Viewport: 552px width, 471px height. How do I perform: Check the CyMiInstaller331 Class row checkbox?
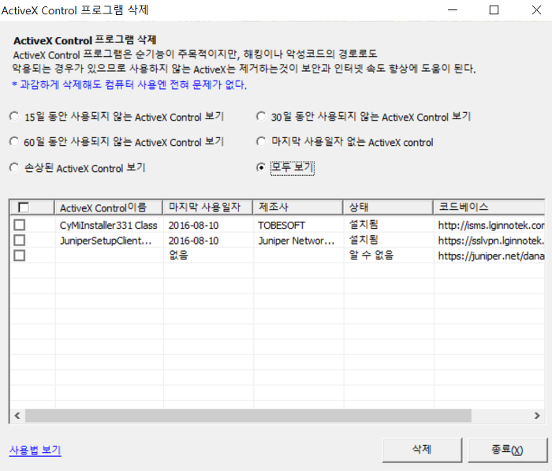(x=20, y=225)
